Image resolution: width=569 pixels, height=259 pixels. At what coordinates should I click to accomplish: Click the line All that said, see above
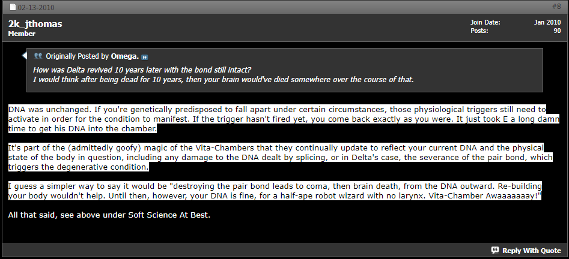click(x=109, y=215)
